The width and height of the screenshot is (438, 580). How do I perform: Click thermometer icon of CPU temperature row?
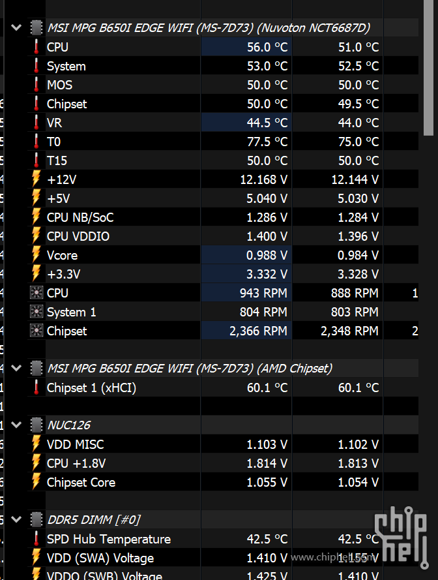(x=36, y=46)
